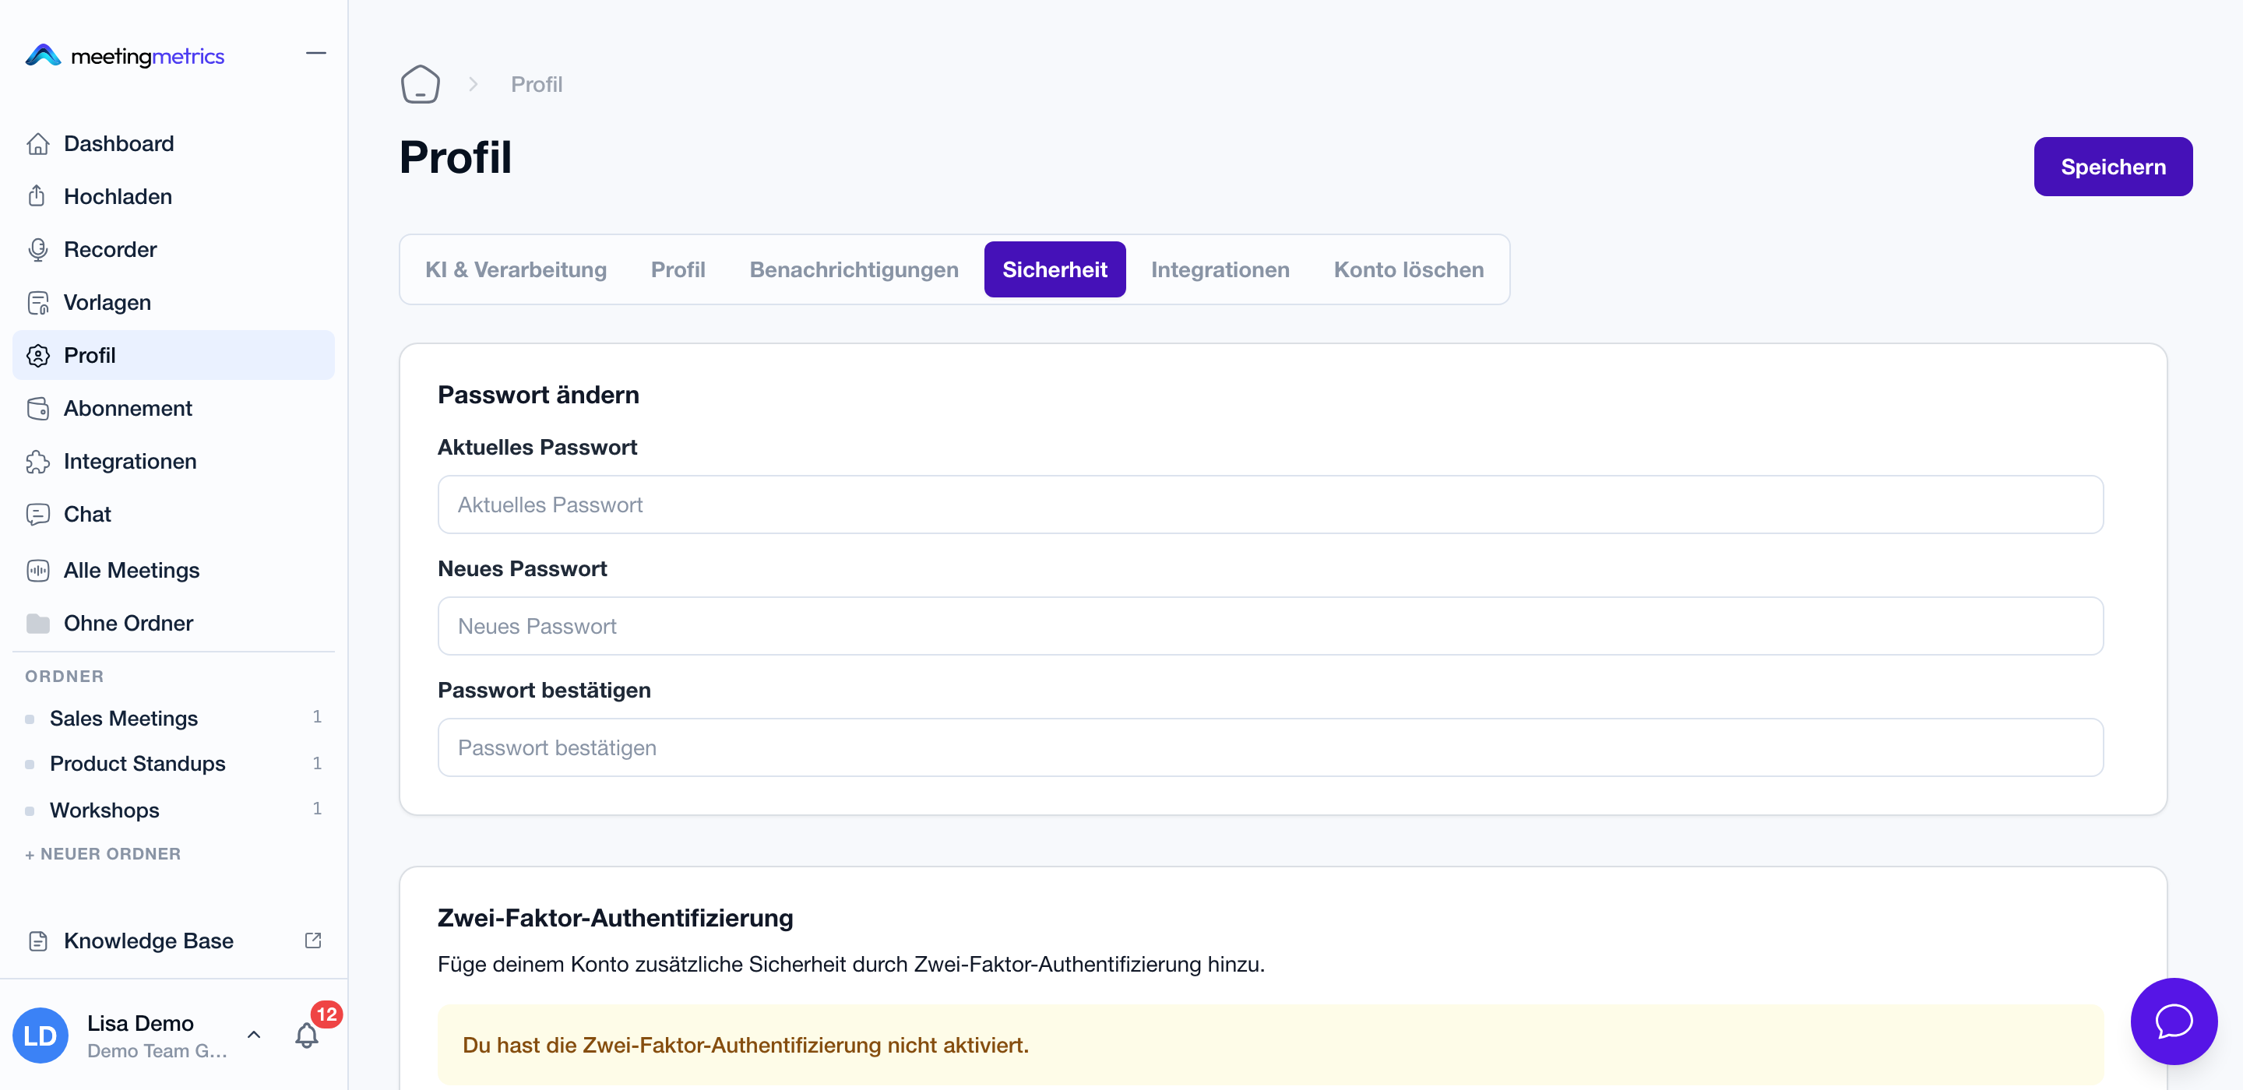Open notifications via the bell icon
Viewport: 2243px width, 1090px height.
click(x=307, y=1035)
